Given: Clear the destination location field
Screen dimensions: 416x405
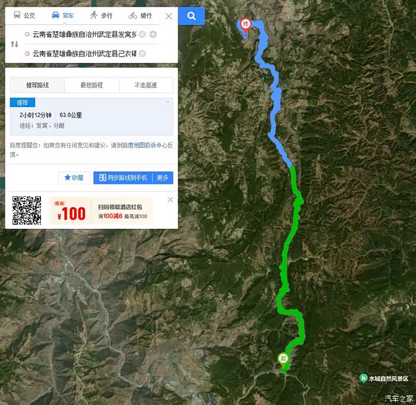Looking at the screenshot, I should click(x=143, y=54).
